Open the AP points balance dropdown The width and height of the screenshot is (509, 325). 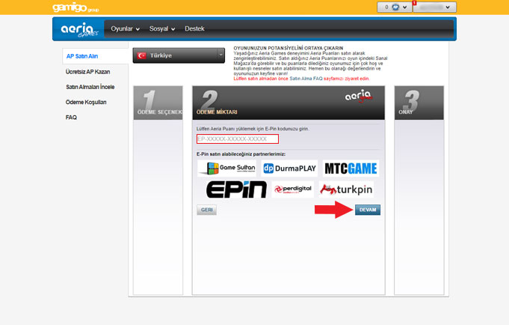(393, 7)
